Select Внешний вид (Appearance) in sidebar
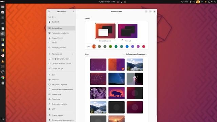This screenshot has width=217, height=122. pos(61,28)
